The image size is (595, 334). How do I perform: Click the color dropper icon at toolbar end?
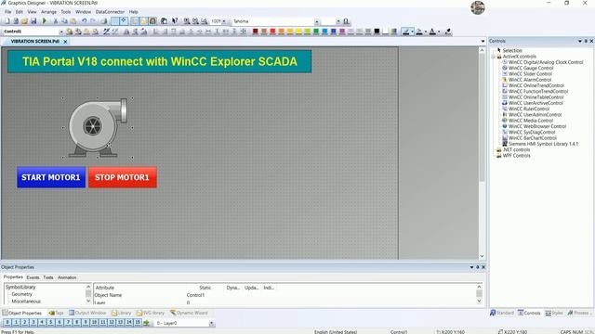tap(448, 32)
